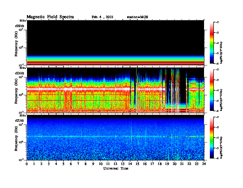This screenshot has height=188, width=243.
Task: Click the -6 tick on dH/dt color bar
Action: coord(217,64)
